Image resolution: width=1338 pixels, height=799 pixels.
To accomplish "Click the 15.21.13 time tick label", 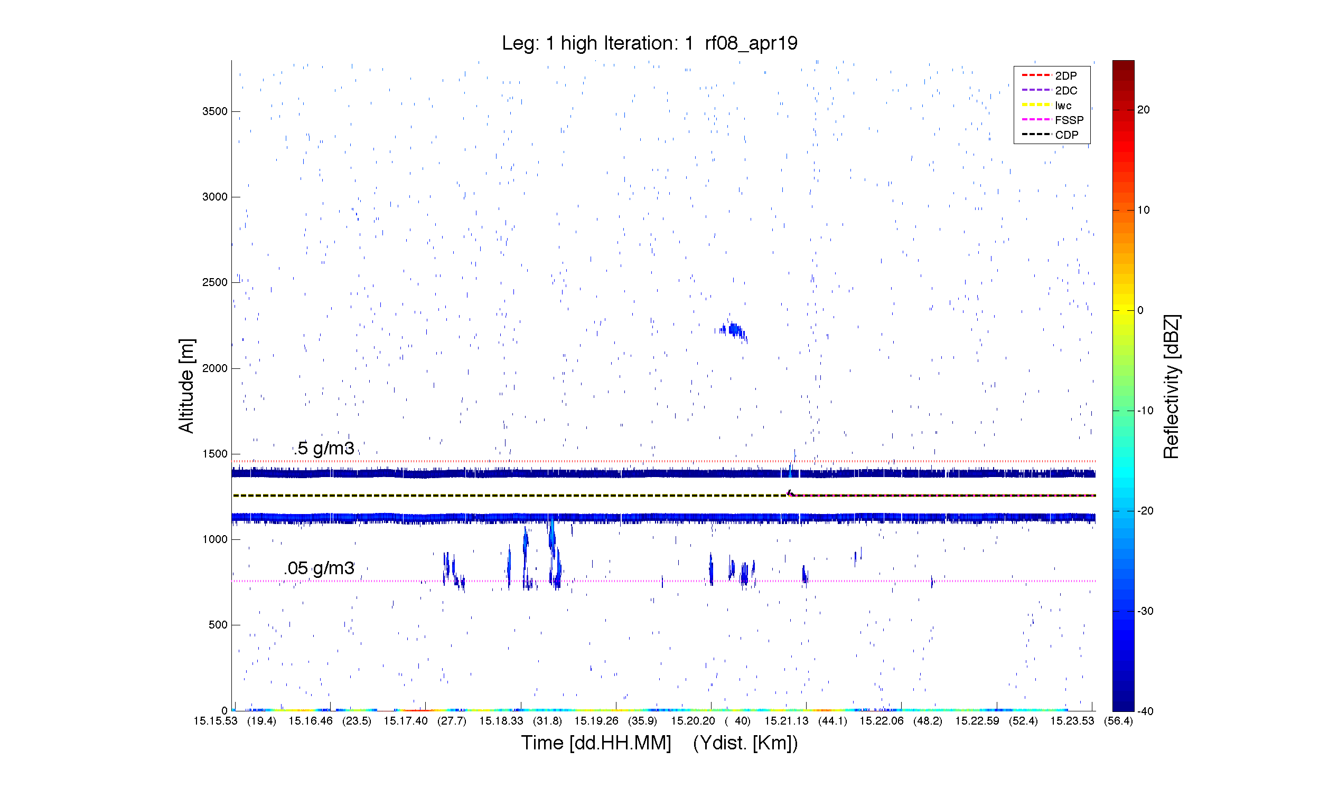I will pos(786,721).
